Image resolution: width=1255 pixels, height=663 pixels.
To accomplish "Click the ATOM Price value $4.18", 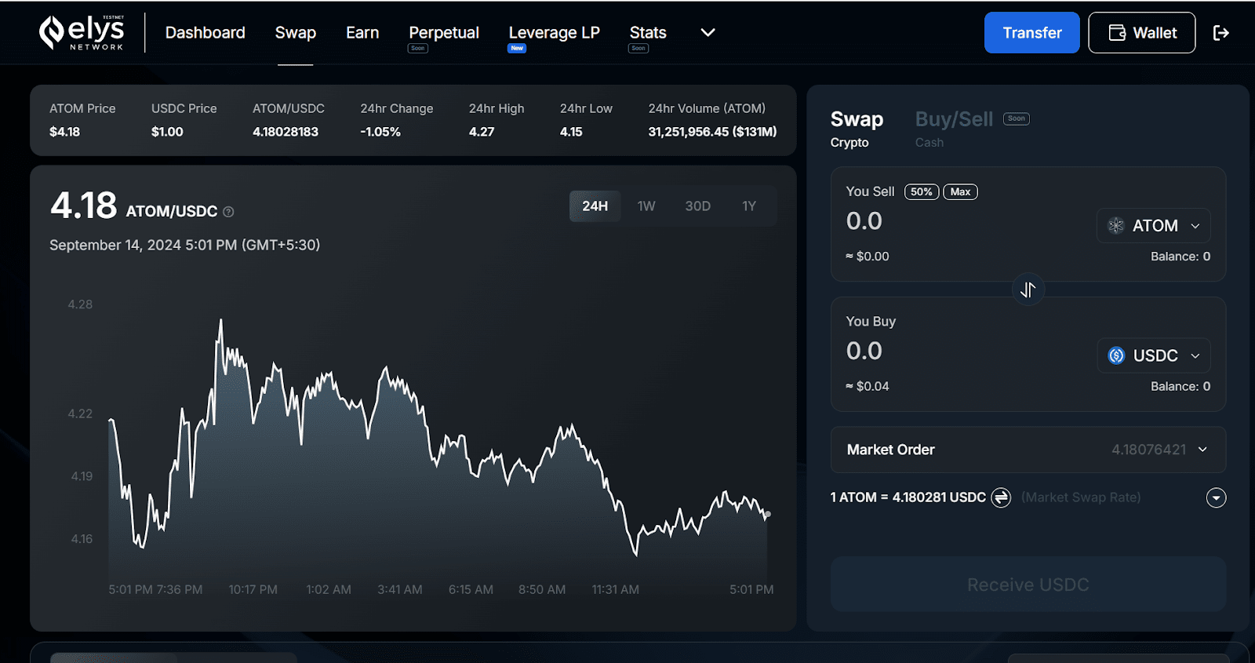I will click(64, 132).
